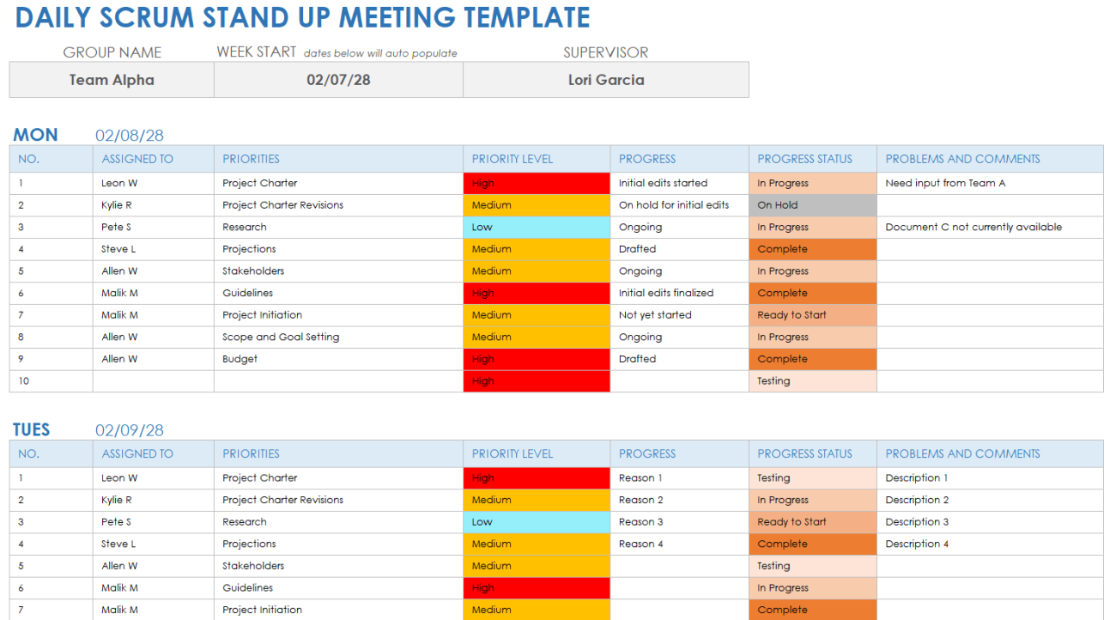Select Monday's Ready to Start status cell

pyautogui.click(x=812, y=315)
